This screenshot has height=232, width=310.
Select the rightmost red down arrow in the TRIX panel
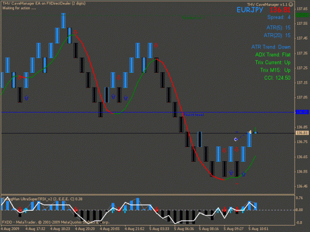(237, 209)
